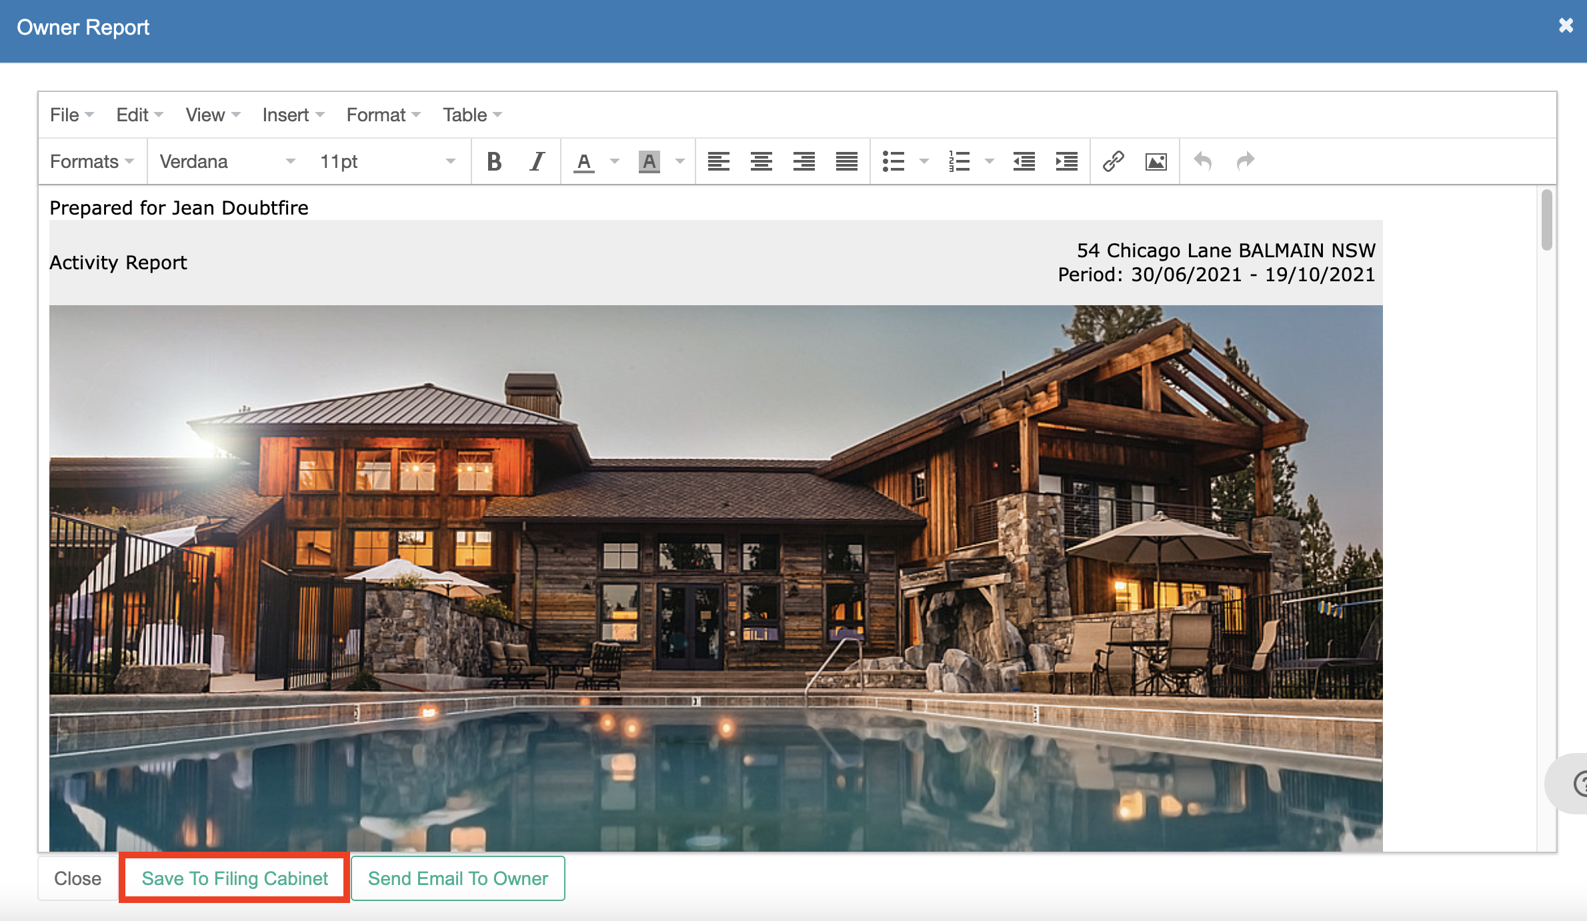Open the Verdana font family dropdown
1587x921 pixels.
(x=227, y=161)
